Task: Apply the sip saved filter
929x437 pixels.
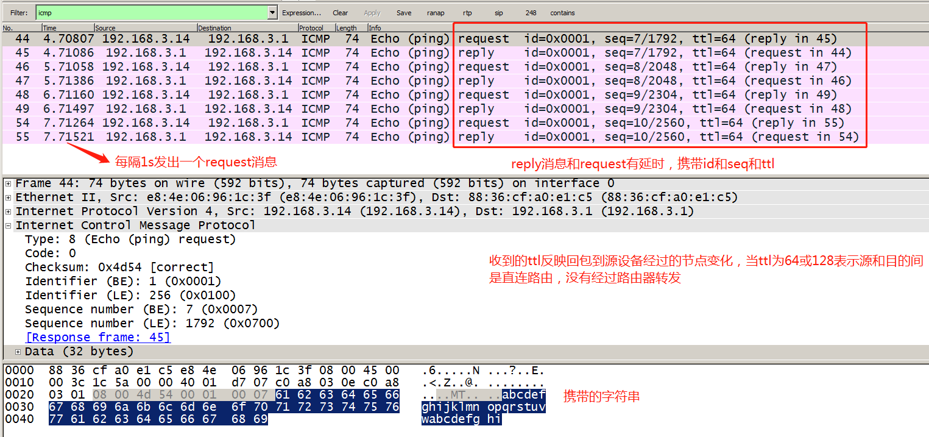Action: pos(499,13)
